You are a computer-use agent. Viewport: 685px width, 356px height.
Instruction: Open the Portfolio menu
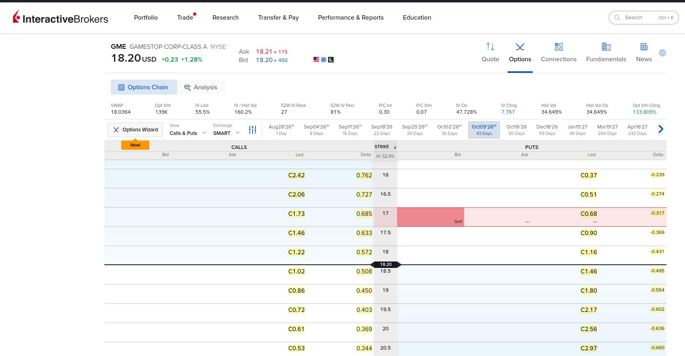(x=146, y=18)
